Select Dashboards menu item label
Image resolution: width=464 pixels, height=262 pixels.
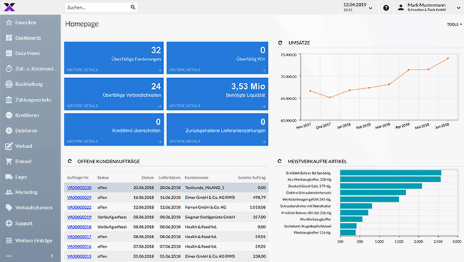coord(28,38)
